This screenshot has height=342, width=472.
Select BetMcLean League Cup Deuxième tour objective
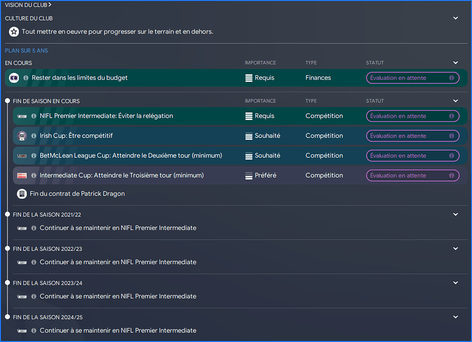point(131,155)
